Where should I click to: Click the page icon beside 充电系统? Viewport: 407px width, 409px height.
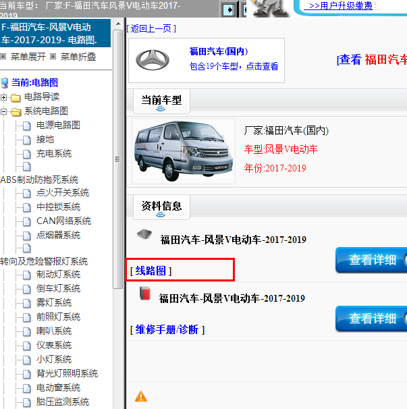click(x=26, y=154)
